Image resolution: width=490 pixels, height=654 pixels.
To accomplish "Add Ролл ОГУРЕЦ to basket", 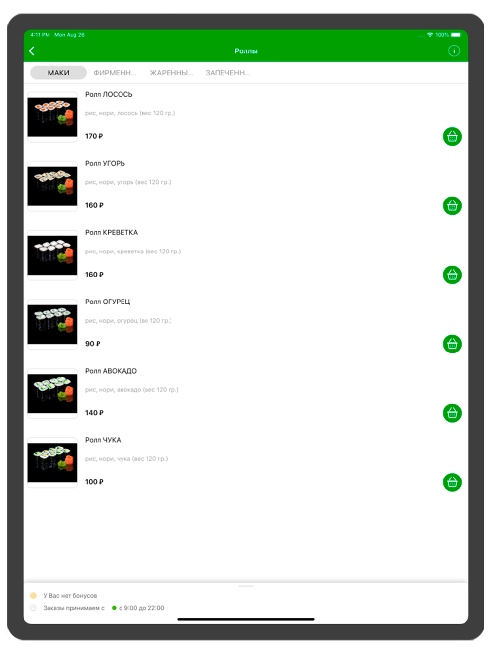I will pos(452,344).
